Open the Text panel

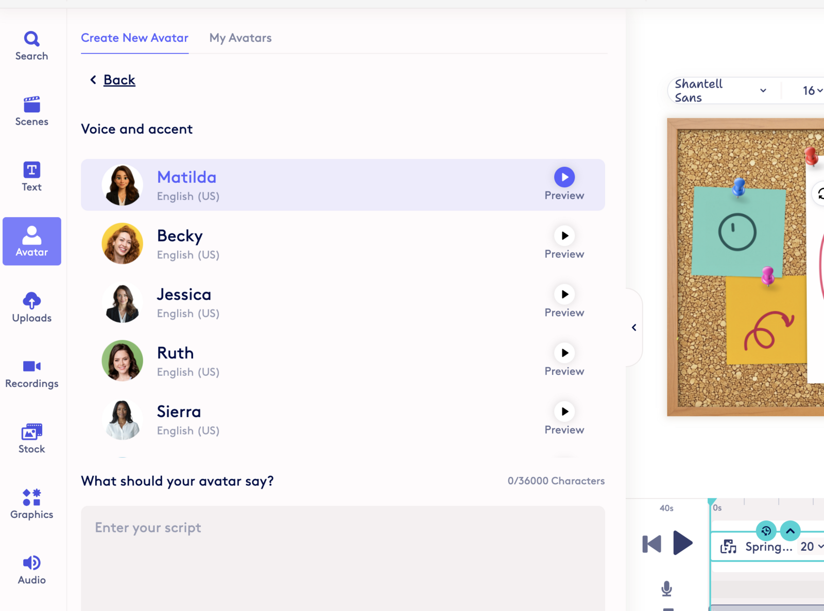coord(31,177)
